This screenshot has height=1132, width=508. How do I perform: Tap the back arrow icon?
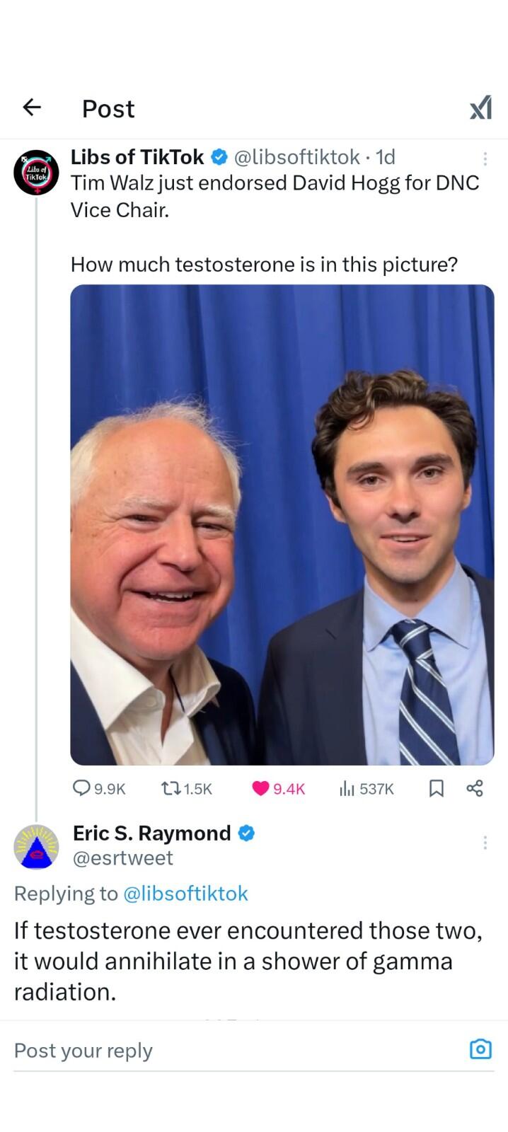tap(32, 108)
